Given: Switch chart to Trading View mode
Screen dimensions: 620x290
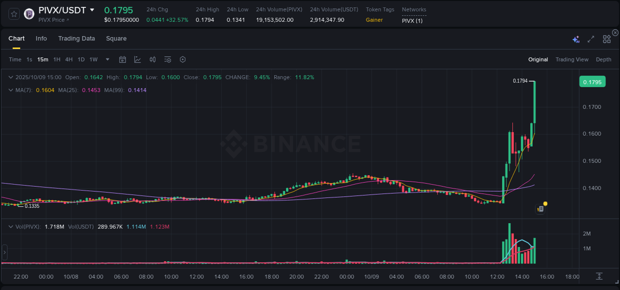Looking at the screenshot, I should [571, 59].
